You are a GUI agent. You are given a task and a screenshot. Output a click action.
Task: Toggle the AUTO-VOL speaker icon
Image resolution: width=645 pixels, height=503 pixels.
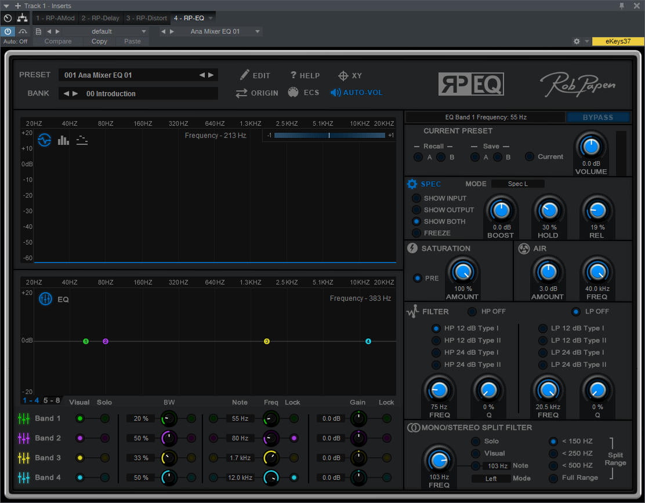(336, 93)
